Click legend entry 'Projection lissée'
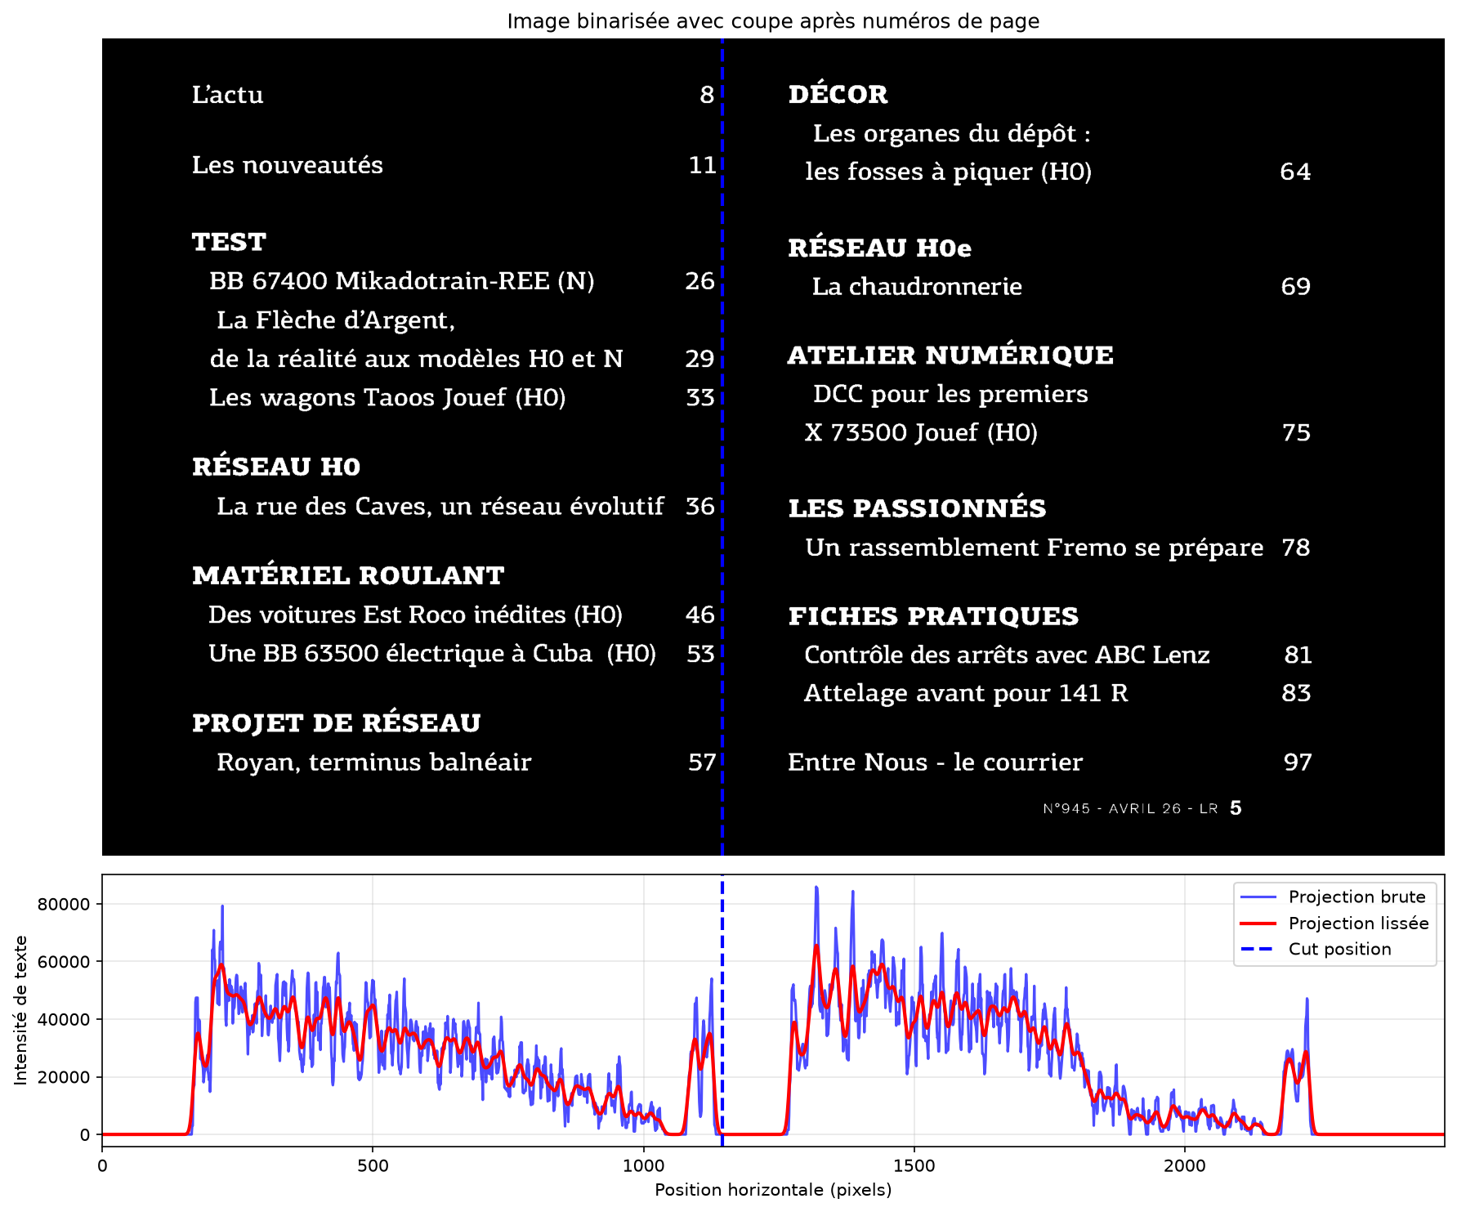1457x1212 pixels. click(x=1359, y=924)
